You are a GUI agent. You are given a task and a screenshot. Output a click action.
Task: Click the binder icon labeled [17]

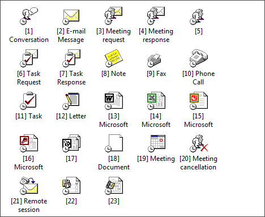click(71, 143)
